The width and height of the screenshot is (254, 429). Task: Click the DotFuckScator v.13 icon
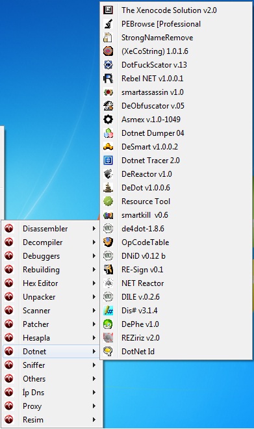coord(108,65)
